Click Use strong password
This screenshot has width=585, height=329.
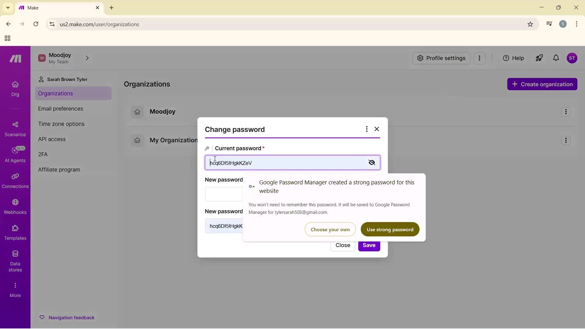tap(390, 229)
